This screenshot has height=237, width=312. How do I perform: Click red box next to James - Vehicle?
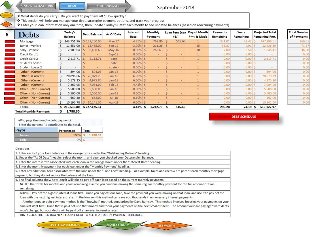tap(10, 46)
